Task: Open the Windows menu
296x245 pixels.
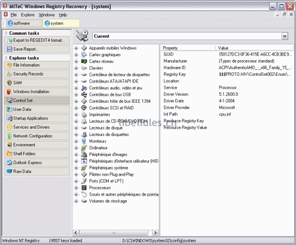Action: (47, 15)
